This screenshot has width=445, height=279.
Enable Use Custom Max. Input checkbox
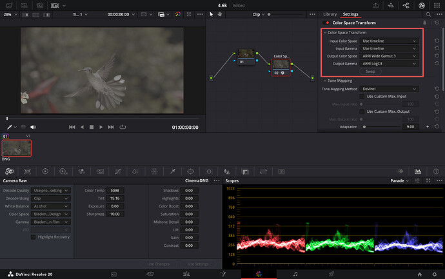(362, 97)
